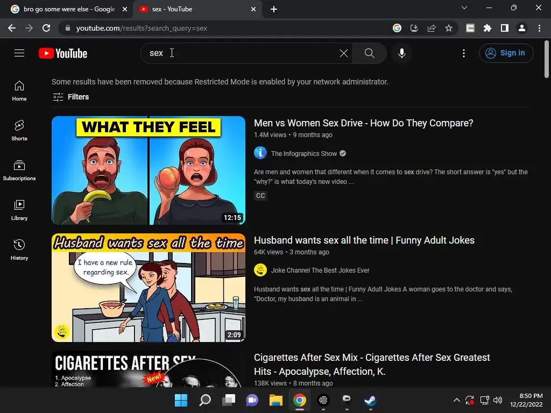
Task: Open Shorts in the sidebar
Action: click(19, 130)
